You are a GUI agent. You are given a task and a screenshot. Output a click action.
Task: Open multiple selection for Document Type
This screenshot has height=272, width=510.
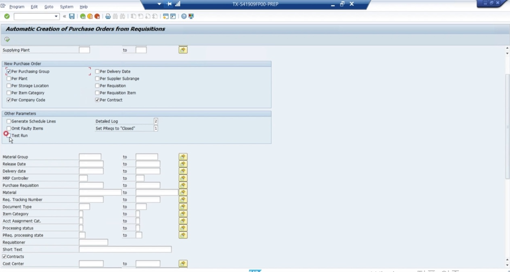point(183,206)
